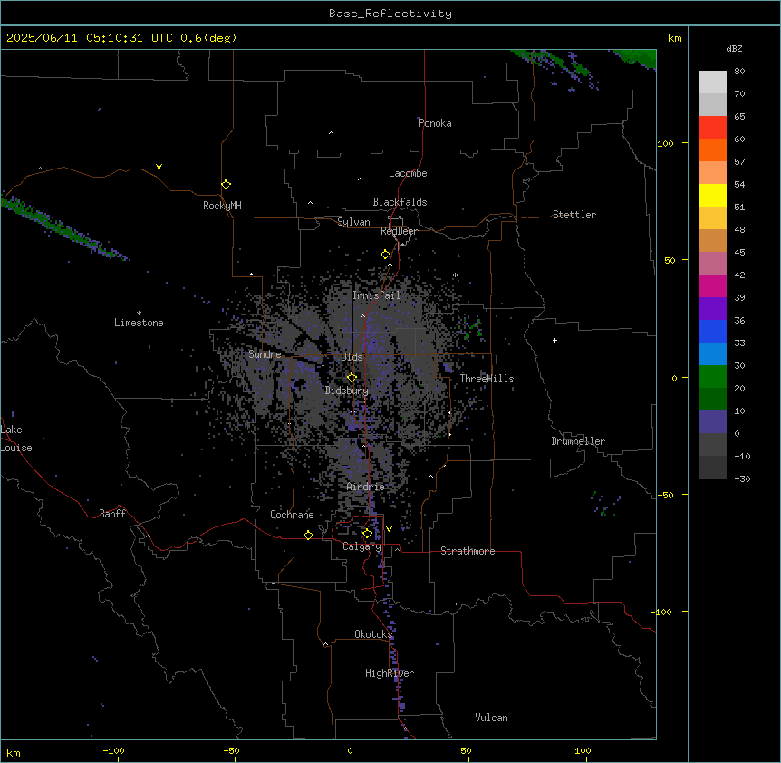Click the Vulcan label
The height and width of the screenshot is (763, 781).
pos(492,718)
